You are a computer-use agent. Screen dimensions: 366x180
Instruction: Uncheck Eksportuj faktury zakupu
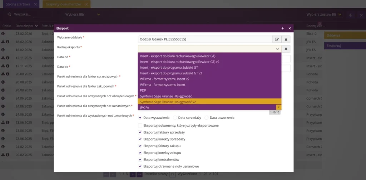[x=140, y=146]
